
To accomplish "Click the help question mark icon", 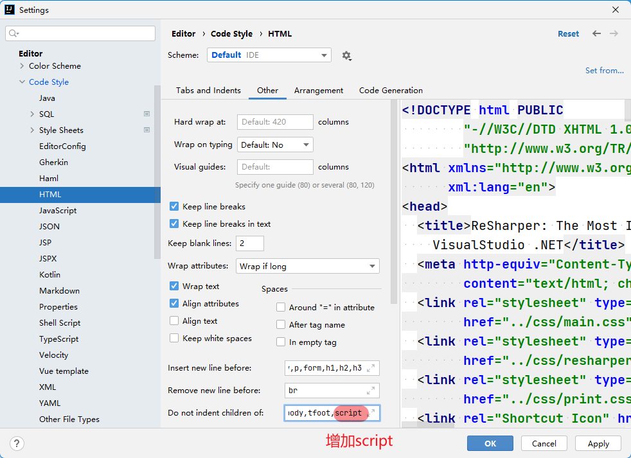I will coord(17,443).
